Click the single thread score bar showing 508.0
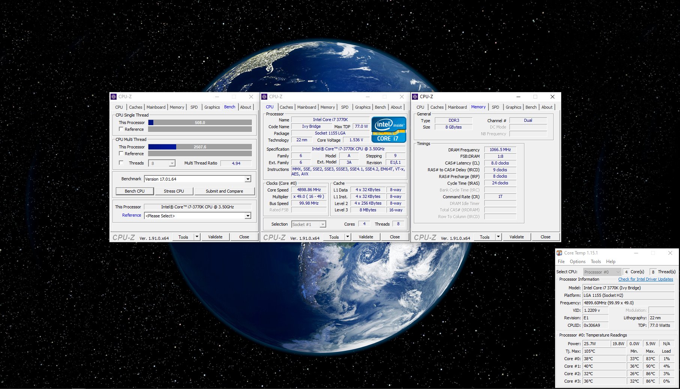Image resolution: width=680 pixels, height=389 pixels. tap(200, 123)
